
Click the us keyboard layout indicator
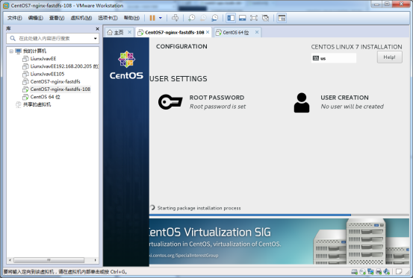(333, 58)
